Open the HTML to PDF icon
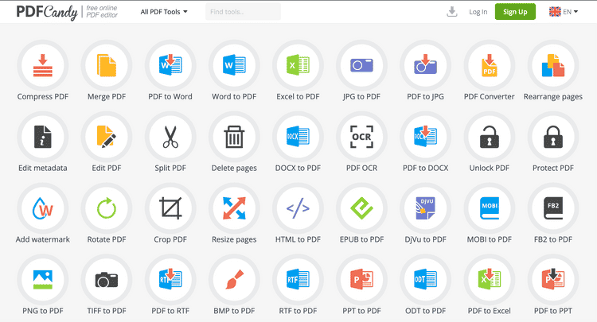Screen dimensions: 597x322 [298, 208]
